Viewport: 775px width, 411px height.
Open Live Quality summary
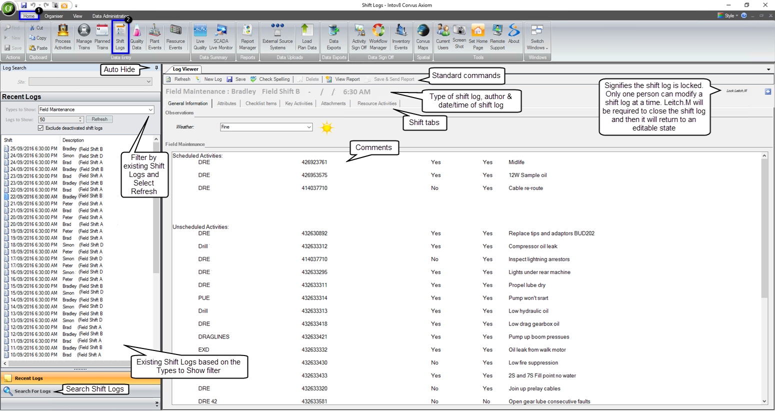click(x=200, y=37)
